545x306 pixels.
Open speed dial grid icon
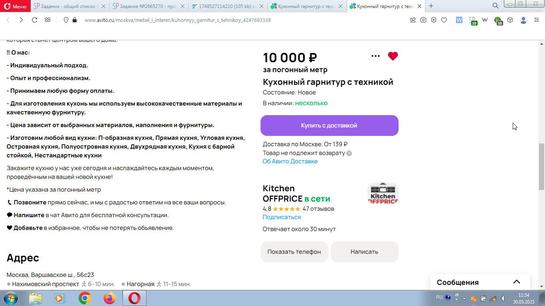(47, 20)
